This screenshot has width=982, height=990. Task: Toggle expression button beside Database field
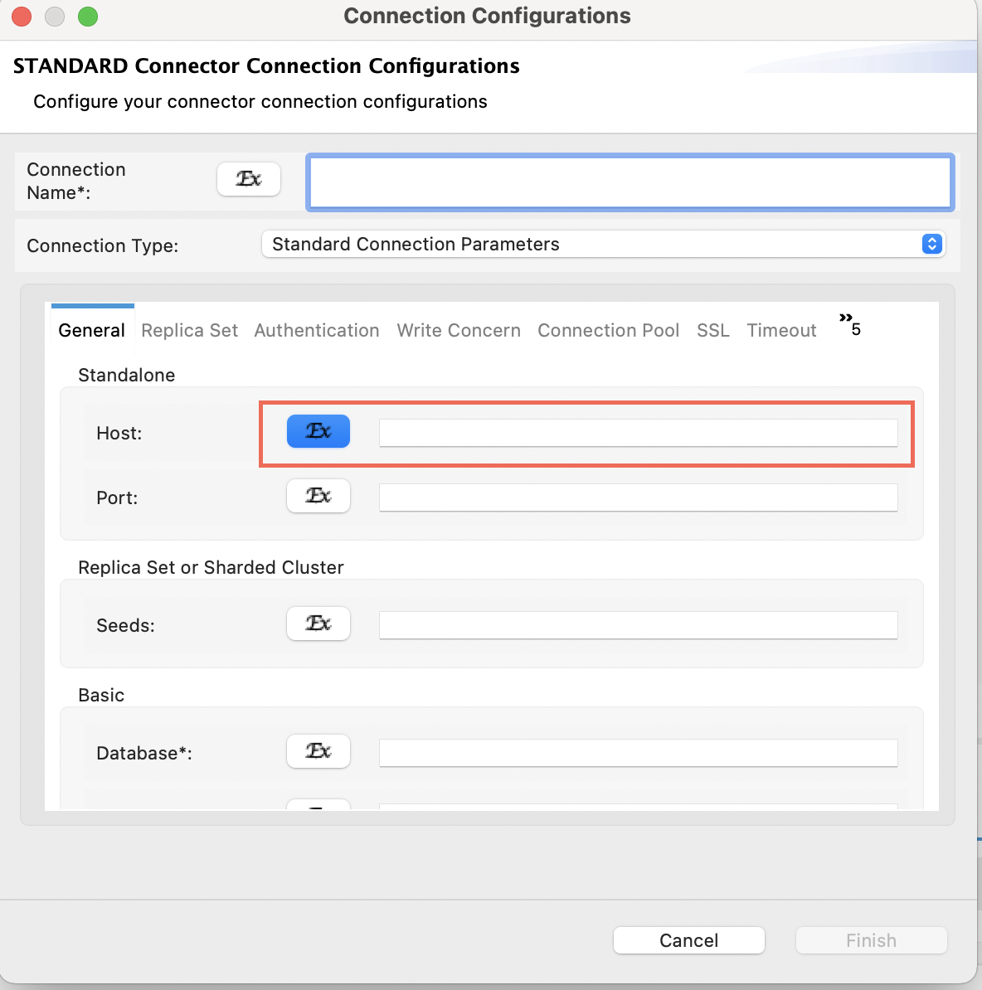pyautogui.click(x=318, y=751)
